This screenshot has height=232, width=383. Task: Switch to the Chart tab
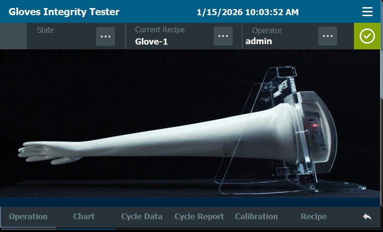coord(84,216)
